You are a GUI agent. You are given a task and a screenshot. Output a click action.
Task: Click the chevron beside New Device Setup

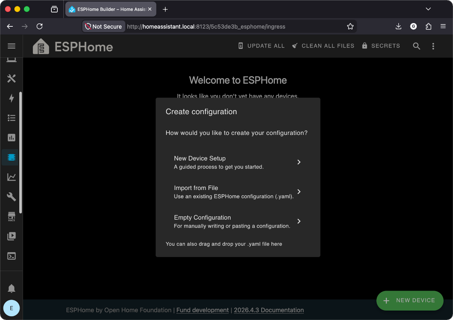point(299,162)
